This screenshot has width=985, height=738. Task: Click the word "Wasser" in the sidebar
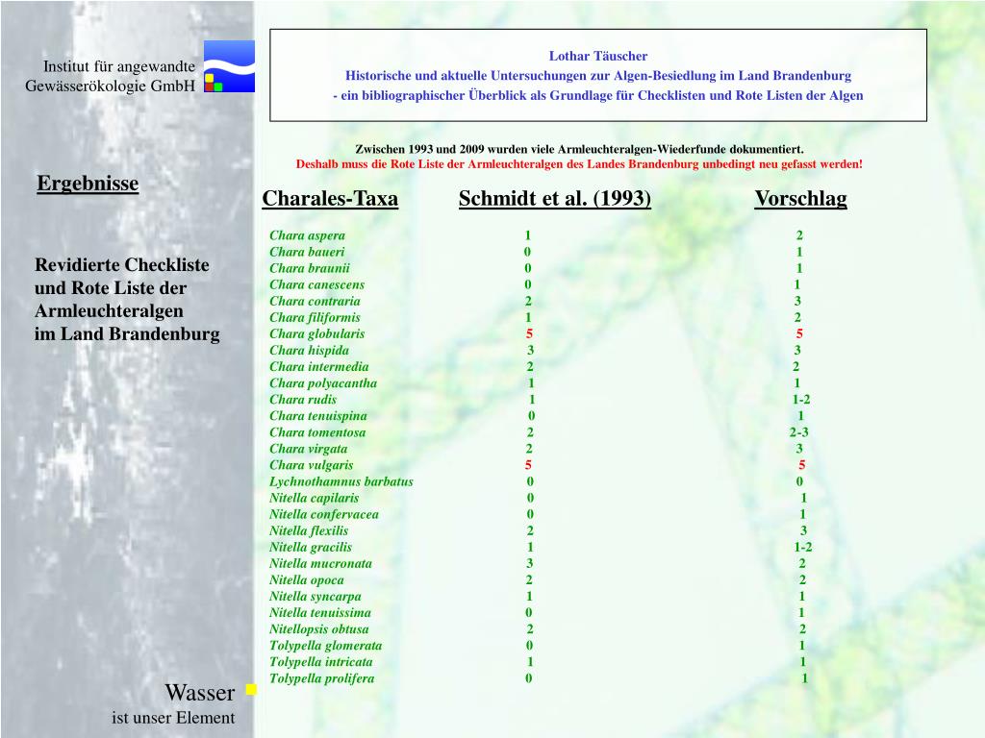tap(200, 692)
